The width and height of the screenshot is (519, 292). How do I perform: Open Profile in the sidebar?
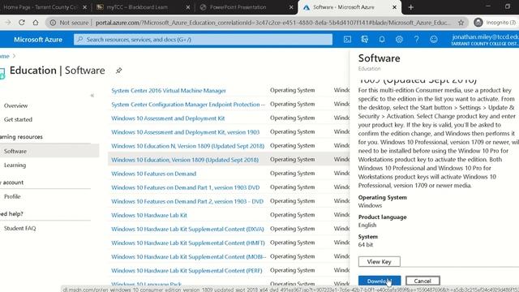pyautogui.click(x=12, y=196)
